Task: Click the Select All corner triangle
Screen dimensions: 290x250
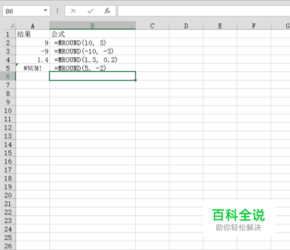Action: 12,26
